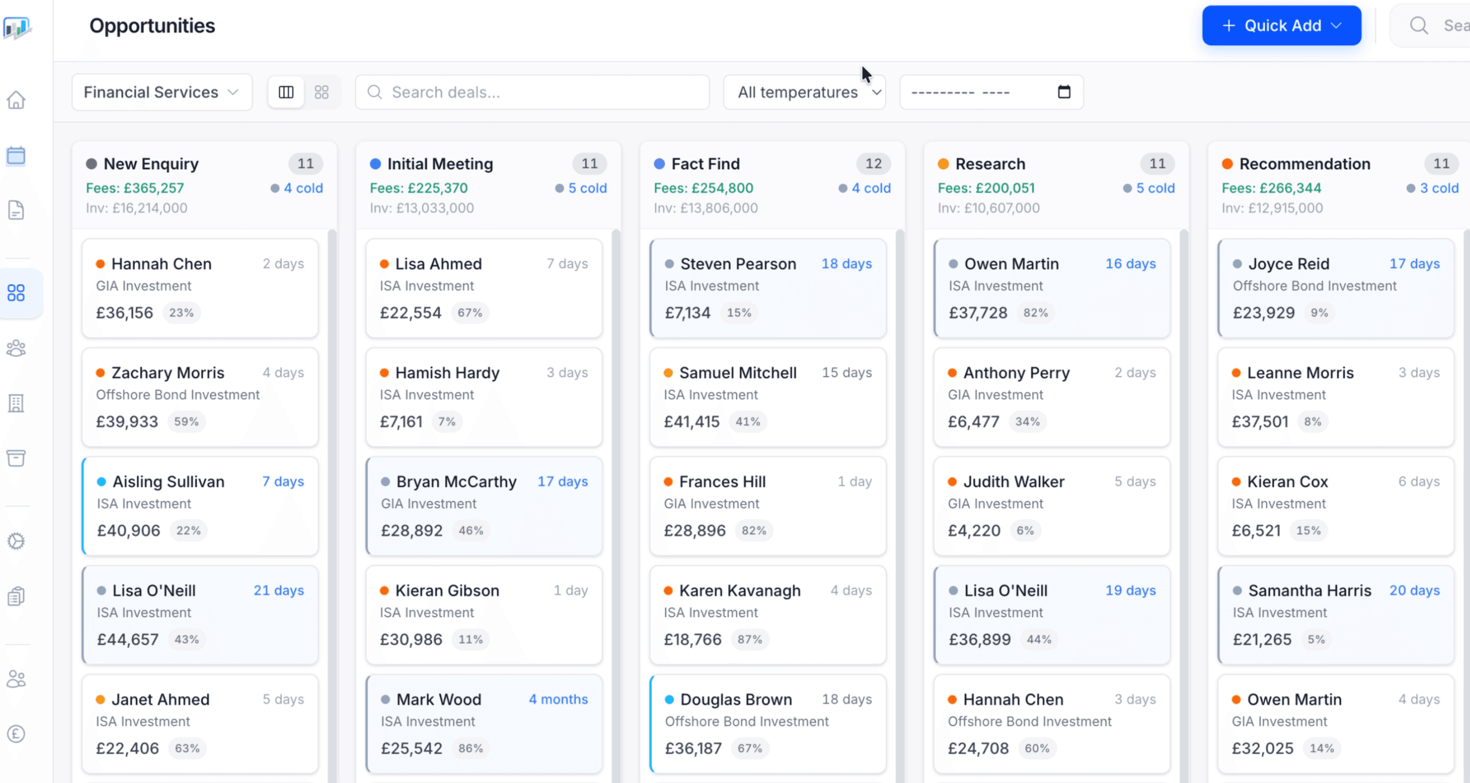Open Hannah Chen GIA Investment card
The width and height of the screenshot is (1470, 783).
click(200, 288)
